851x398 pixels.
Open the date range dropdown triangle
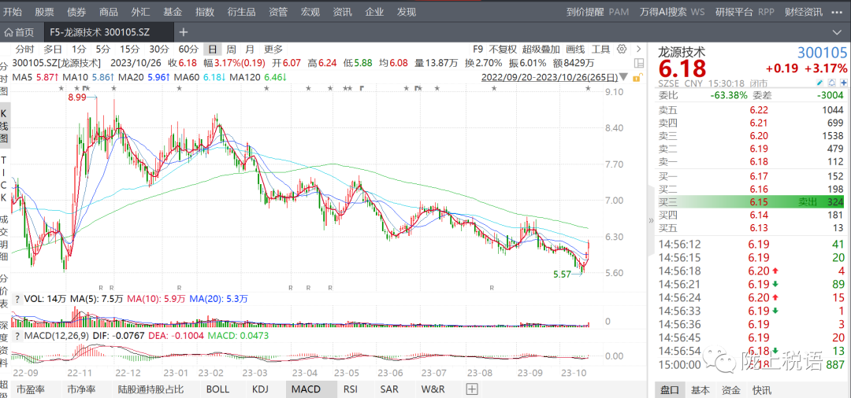click(x=624, y=77)
